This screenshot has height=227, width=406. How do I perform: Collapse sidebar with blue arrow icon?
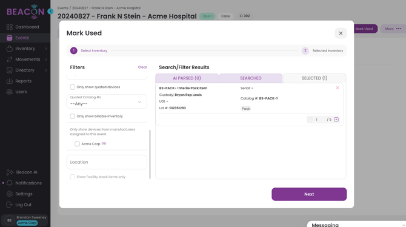pyautogui.click(x=50, y=12)
